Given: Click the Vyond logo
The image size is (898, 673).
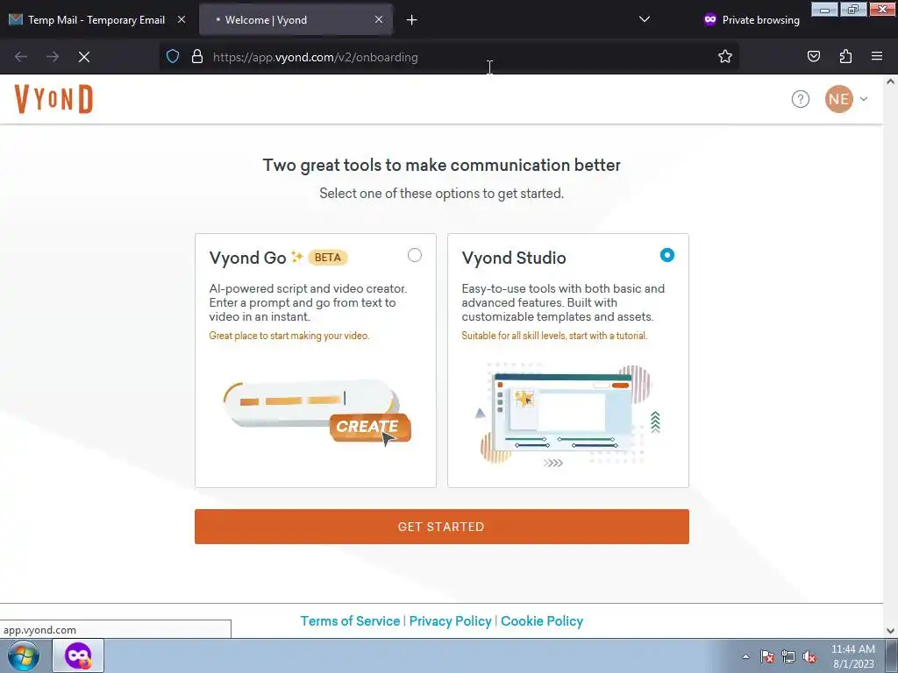Looking at the screenshot, I should pos(53,99).
